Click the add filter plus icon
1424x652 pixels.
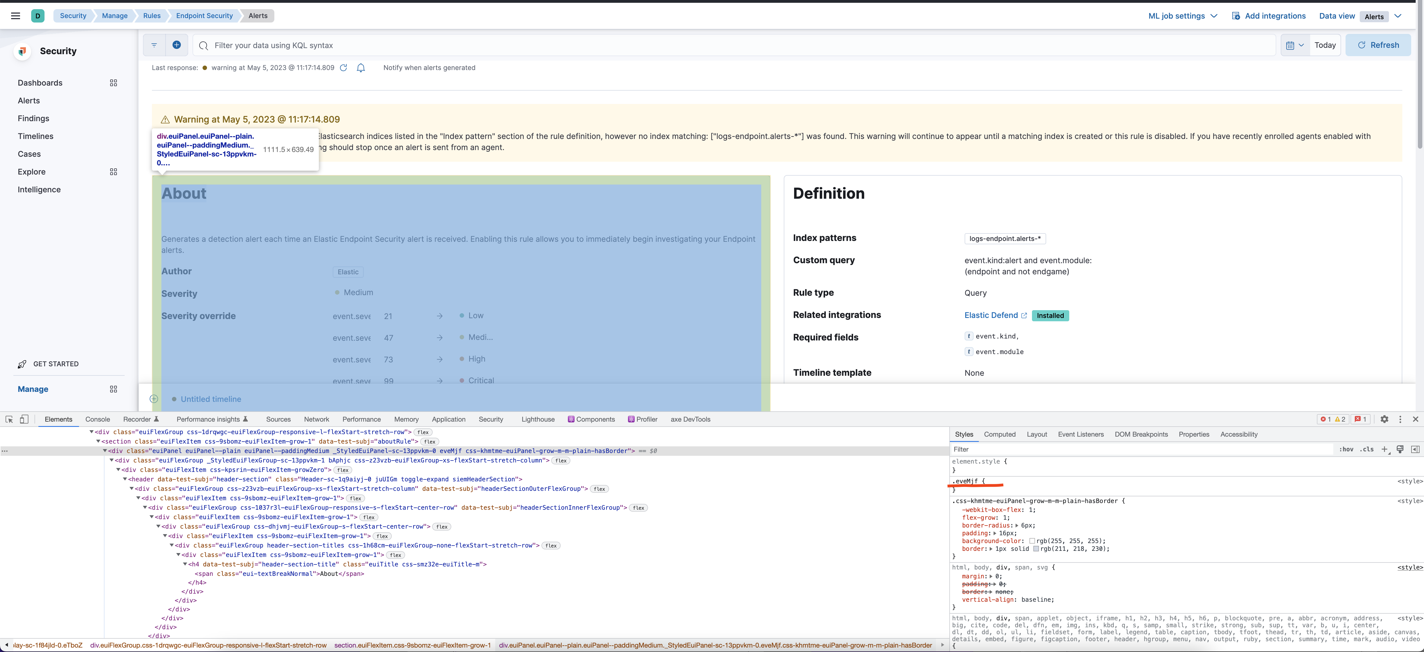point(177,45)
